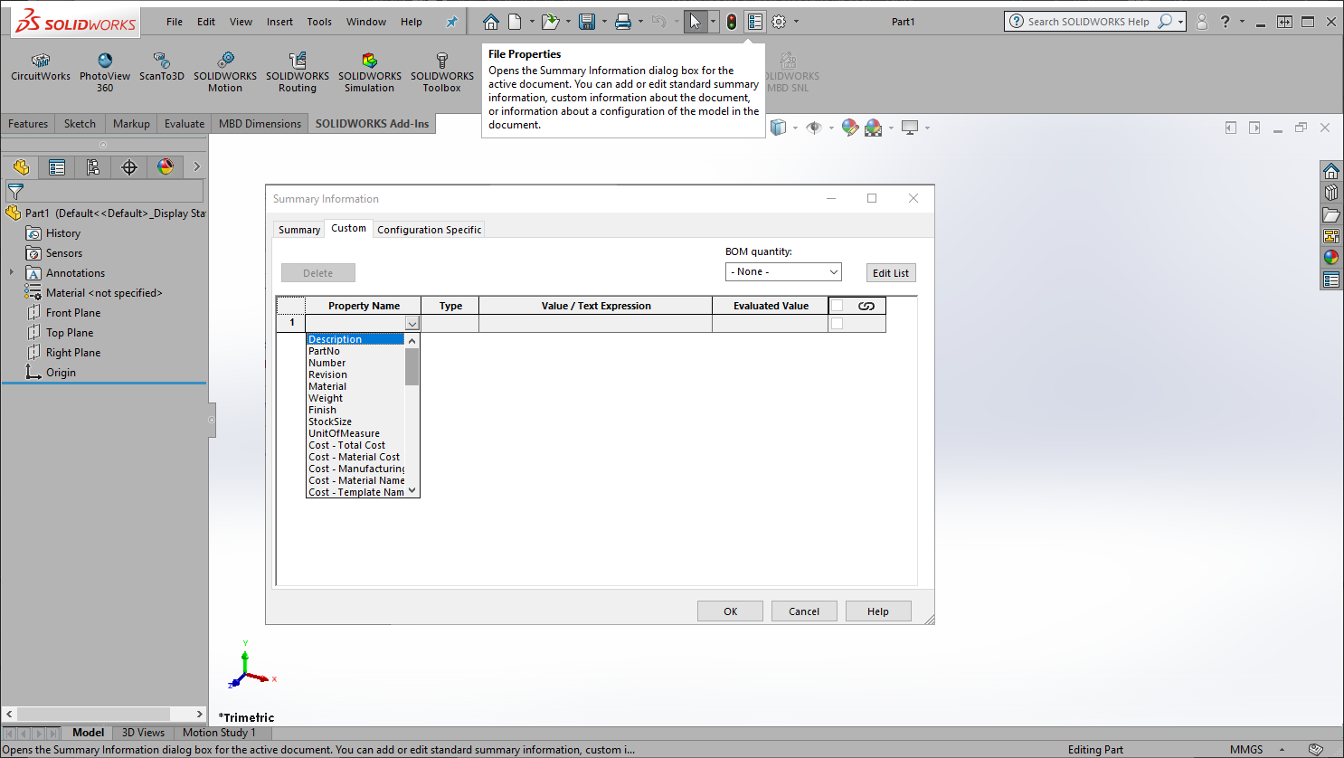Open the Design Library task pane icon
This screenshot has height=758, width=1344.
(x=1331, y=192)
